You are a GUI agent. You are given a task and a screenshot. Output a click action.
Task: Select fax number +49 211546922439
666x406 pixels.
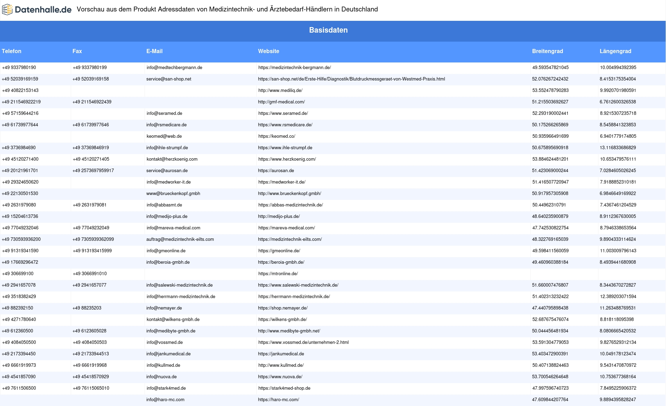pyautogui.click(x=92, y=102)
